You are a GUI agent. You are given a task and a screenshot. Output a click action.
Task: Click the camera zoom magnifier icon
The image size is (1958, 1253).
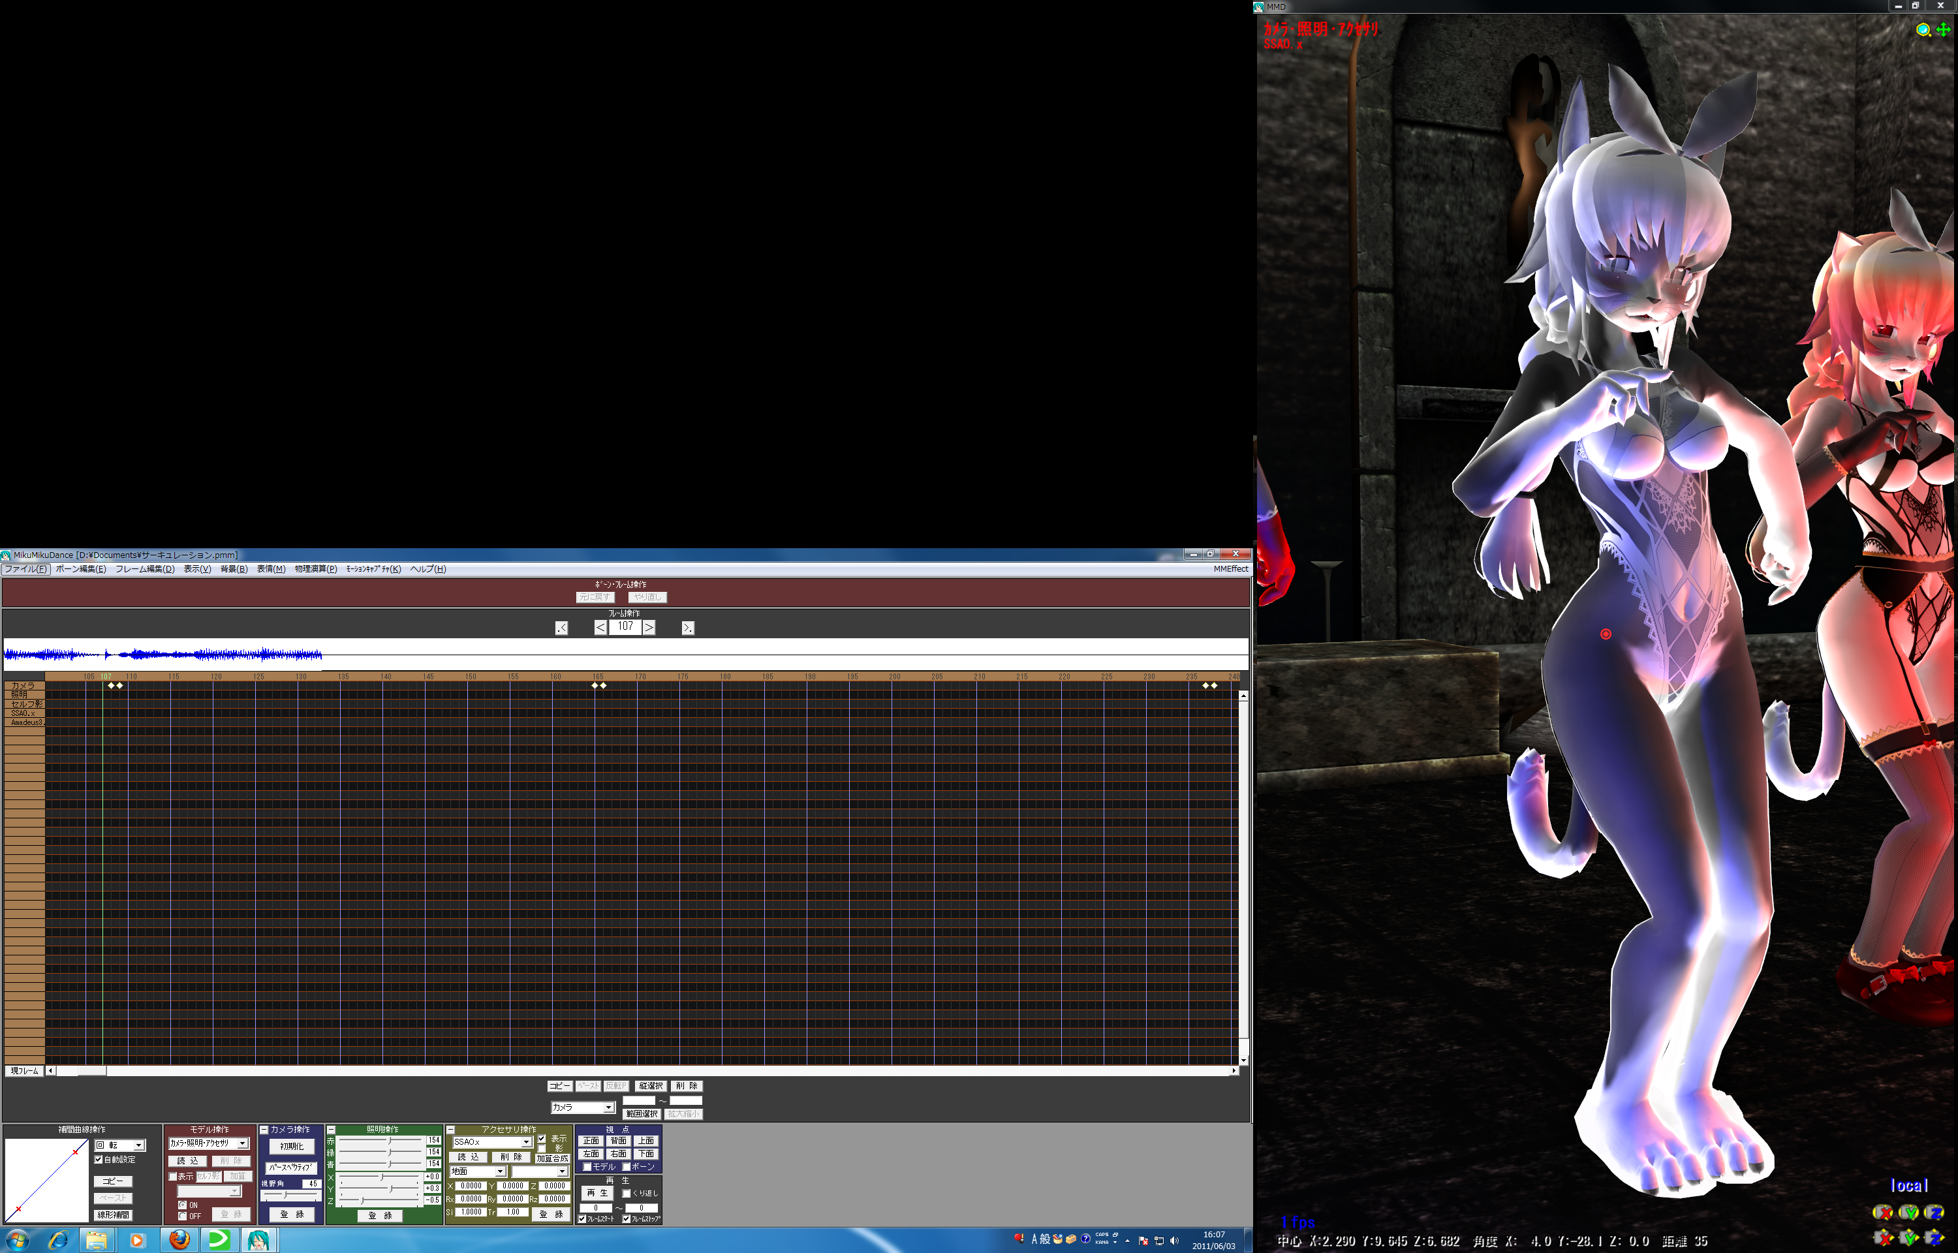1923,30
